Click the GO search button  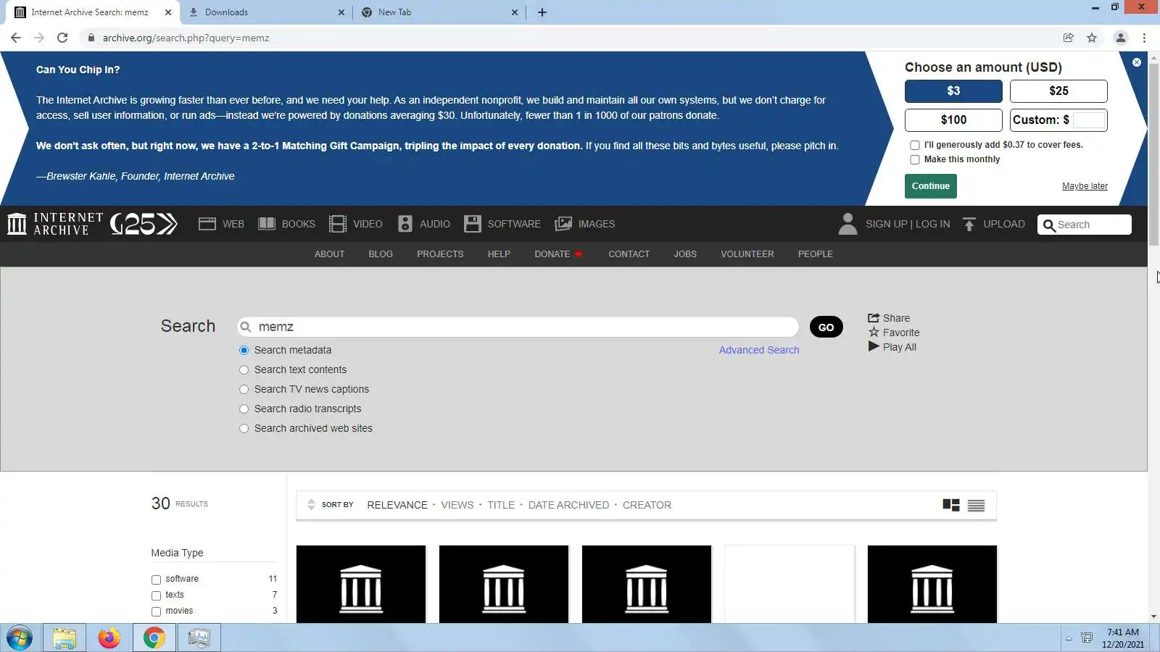coord(826,327)
